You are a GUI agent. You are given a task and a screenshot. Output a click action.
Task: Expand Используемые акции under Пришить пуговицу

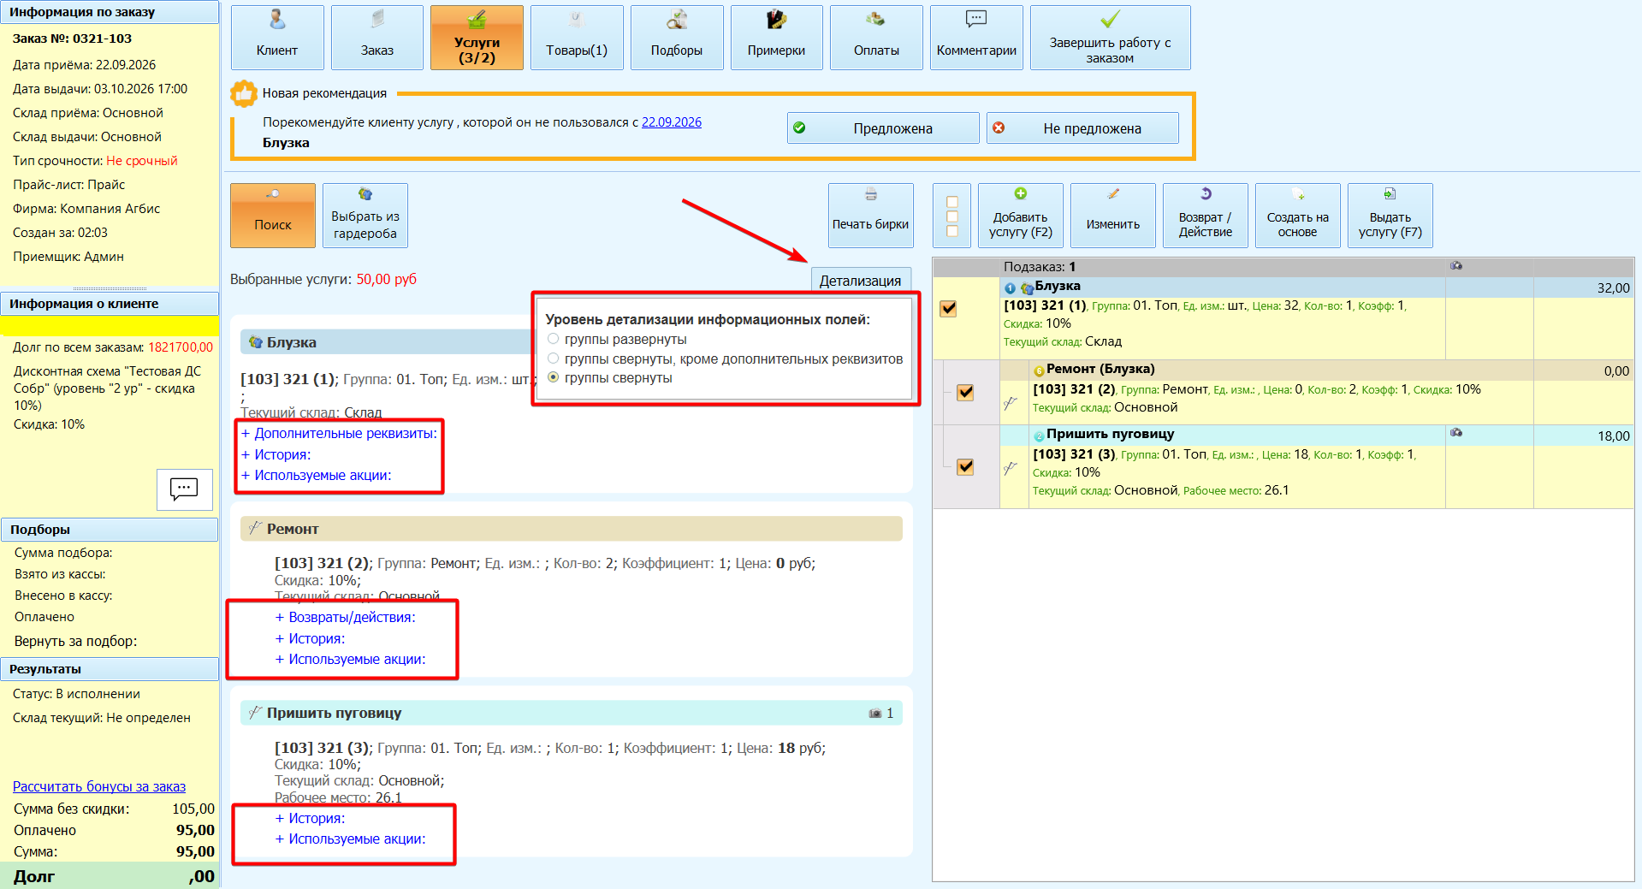[x=350, y=839]
